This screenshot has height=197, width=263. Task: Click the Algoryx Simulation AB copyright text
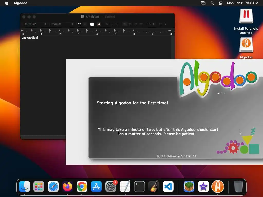pyautogui.click(x=176, y=156)
